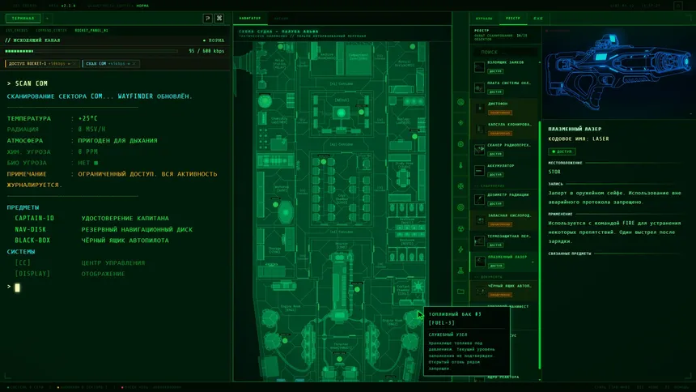Click the plasma laser 3D preview image

click(x=617, y=74)
